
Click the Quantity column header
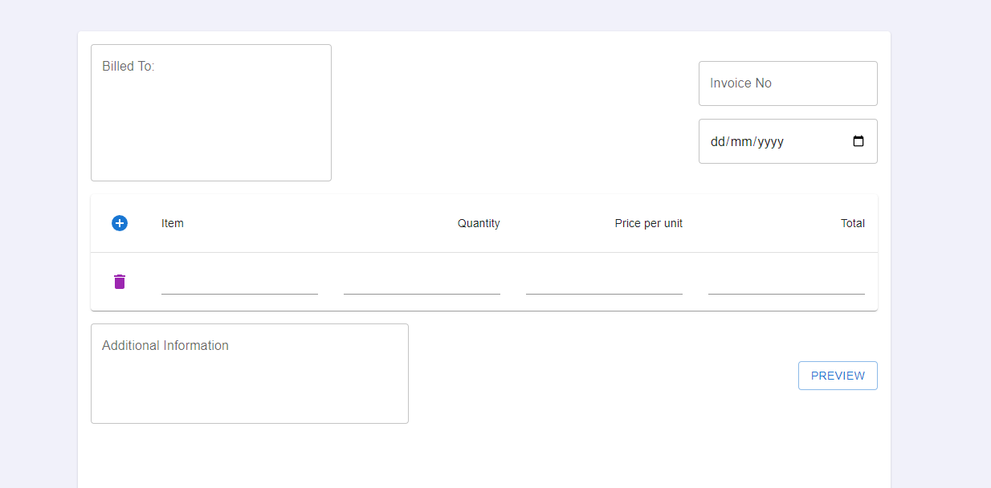pyautogui.click(x=479, y=223)
